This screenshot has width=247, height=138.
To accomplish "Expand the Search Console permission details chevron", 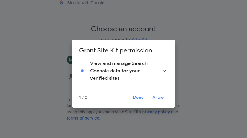I will [164, 71].
